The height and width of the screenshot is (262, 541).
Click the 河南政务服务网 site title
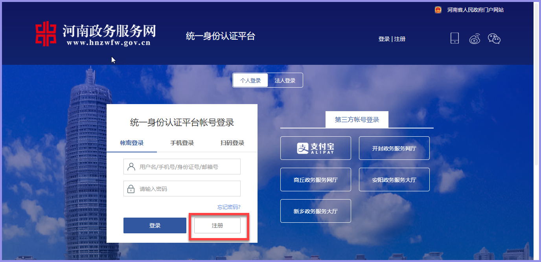[109, 31]
